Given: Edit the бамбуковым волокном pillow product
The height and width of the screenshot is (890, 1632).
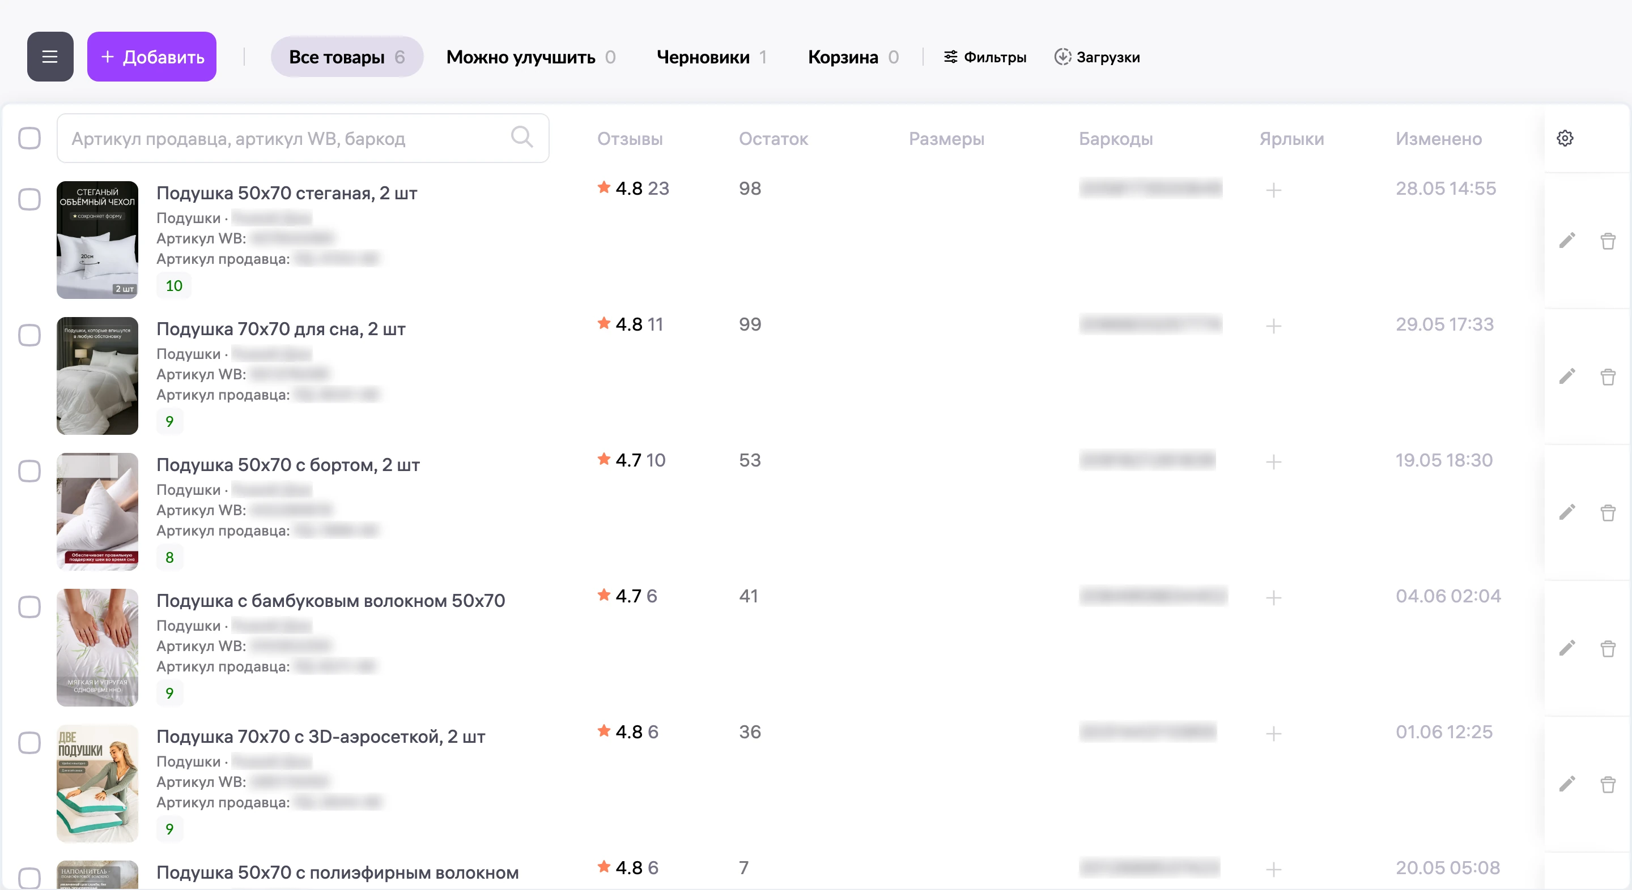Looking at the screenshot, I should click(1567, 648).
